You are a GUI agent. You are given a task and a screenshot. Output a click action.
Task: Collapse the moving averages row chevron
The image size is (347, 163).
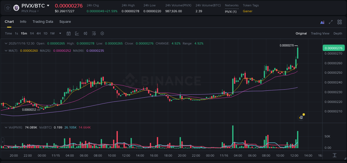click(x=6, y=51)
